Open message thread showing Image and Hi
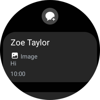This screenshot has height=100, width=100. click(x=50, y=57)
